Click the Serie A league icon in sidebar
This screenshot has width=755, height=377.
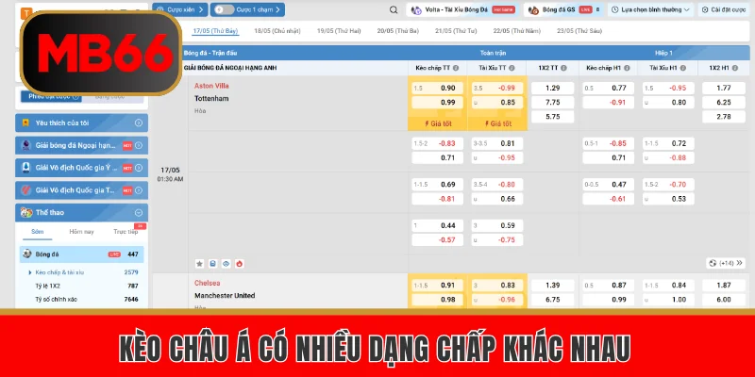pyautogui.click(x=26, y=168)
